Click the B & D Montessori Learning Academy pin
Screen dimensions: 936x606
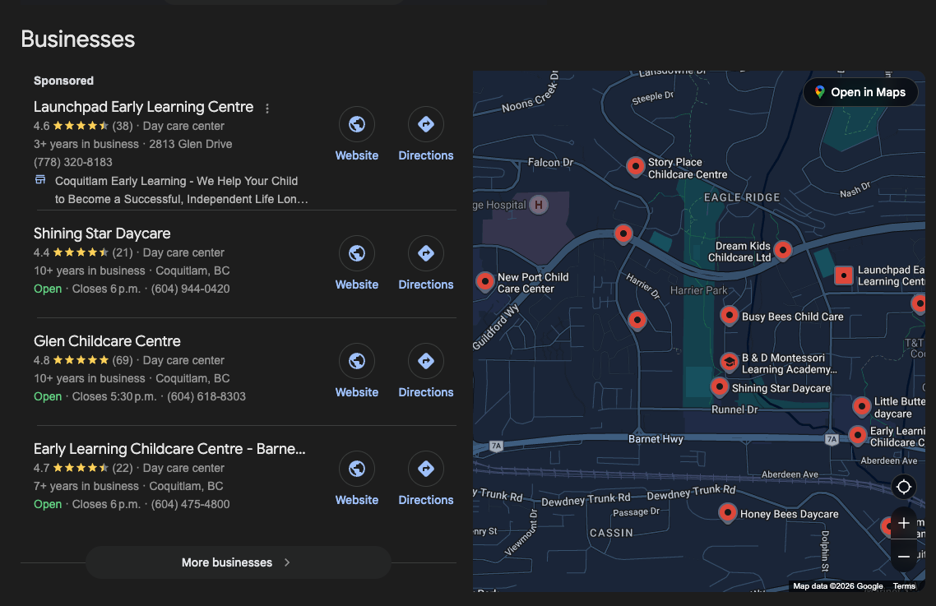point(729,362)
